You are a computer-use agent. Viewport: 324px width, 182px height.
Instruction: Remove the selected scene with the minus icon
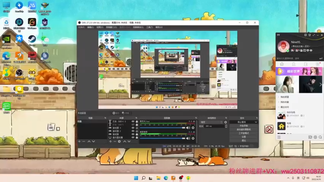(x=84, y=141)
